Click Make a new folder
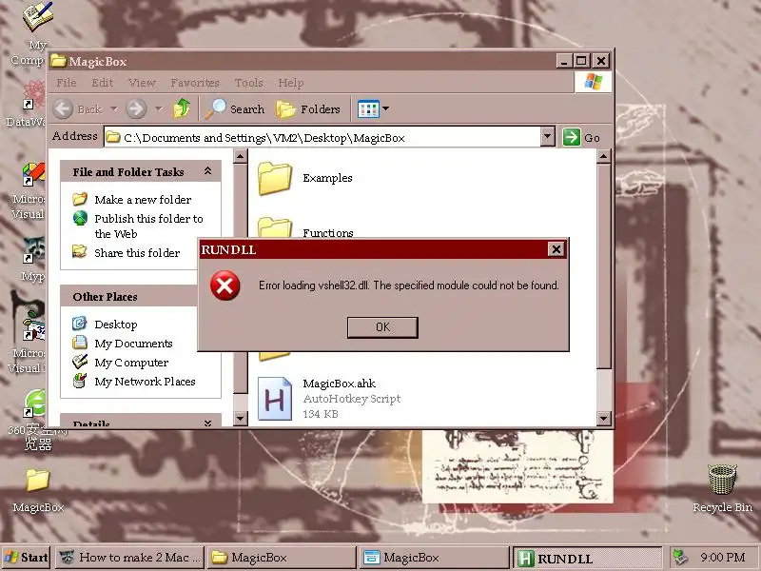Image resolution: width=761 pixels, height=571 pixels. 143,200
